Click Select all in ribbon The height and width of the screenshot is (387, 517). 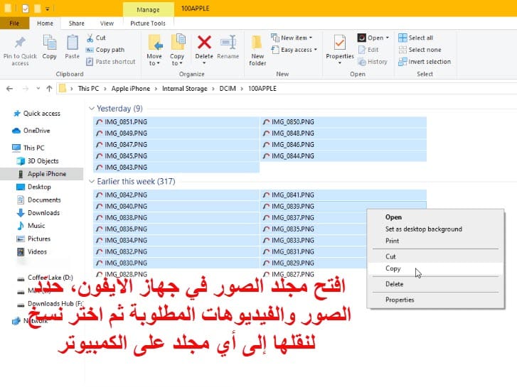coord(416,38)
